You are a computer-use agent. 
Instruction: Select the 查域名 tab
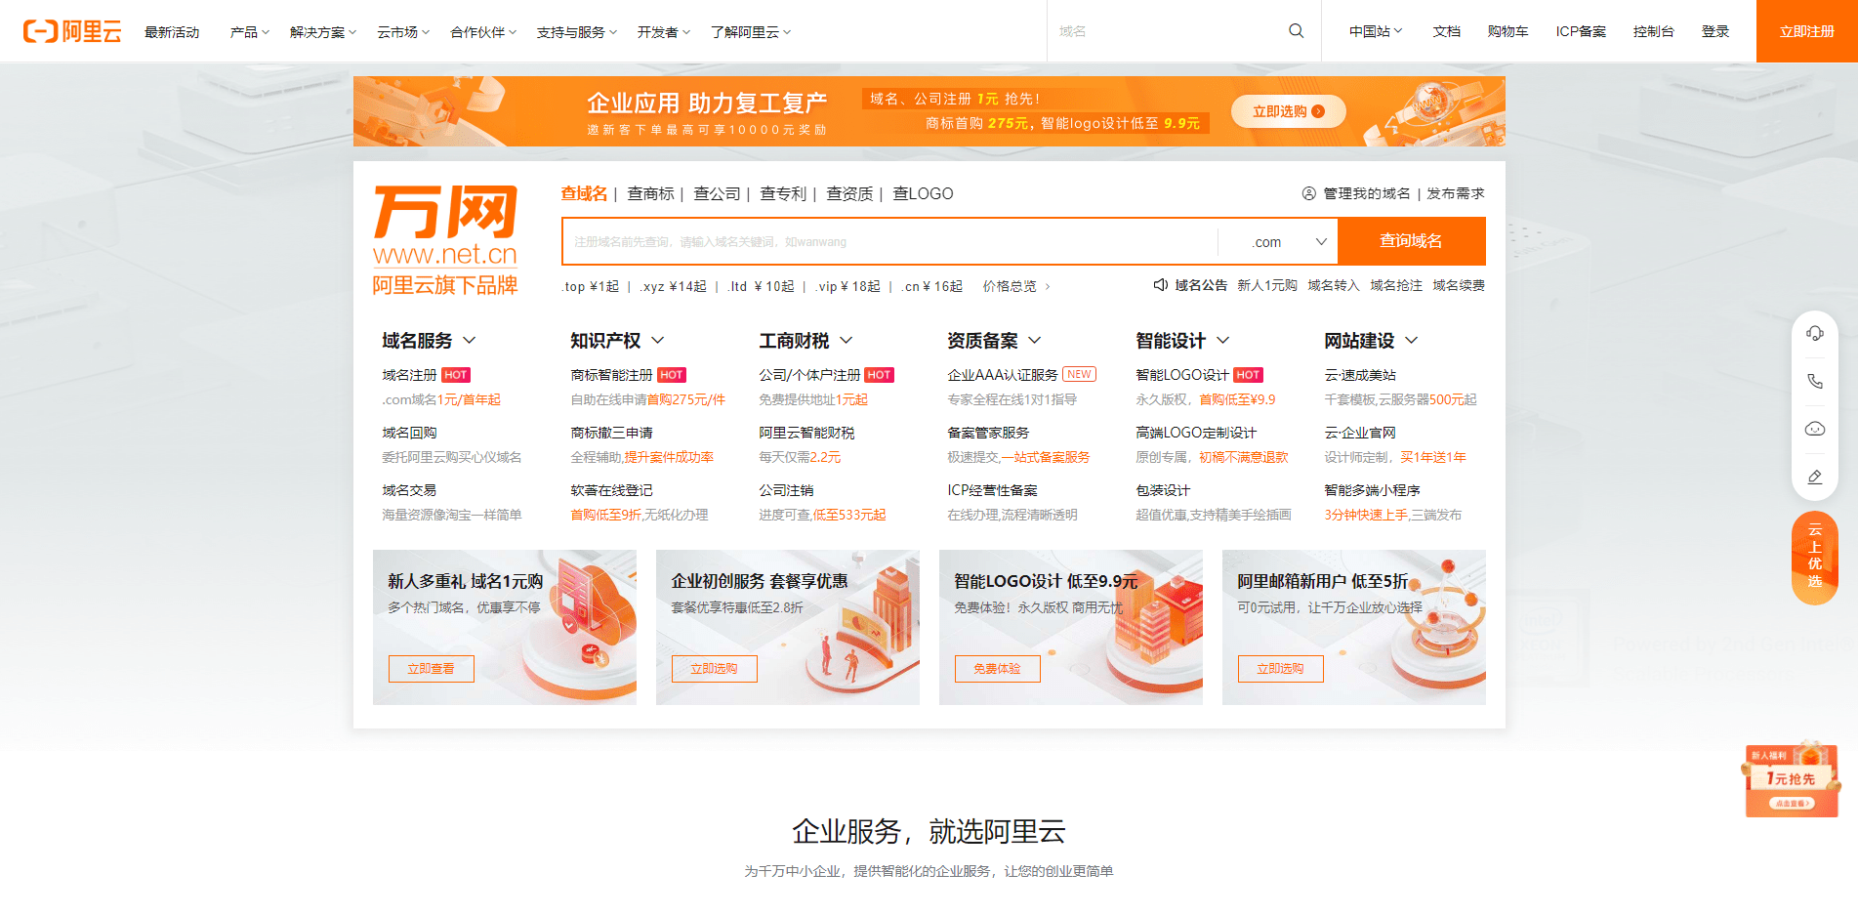coord(584,193)
